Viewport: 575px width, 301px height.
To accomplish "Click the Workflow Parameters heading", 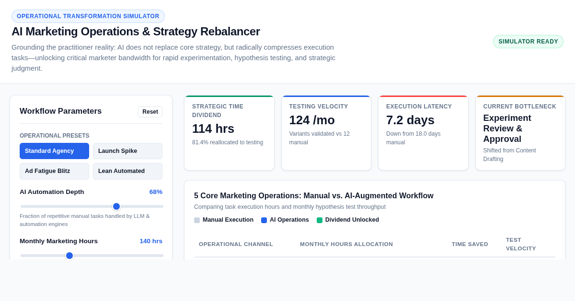I will click(61, 111).
